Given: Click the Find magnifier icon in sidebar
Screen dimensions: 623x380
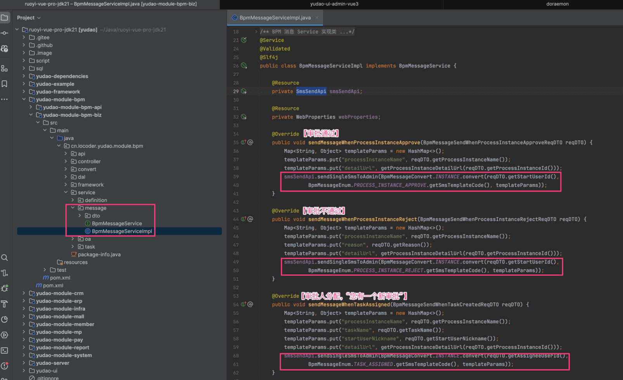Looking at the screenshot, I should 5,258.
